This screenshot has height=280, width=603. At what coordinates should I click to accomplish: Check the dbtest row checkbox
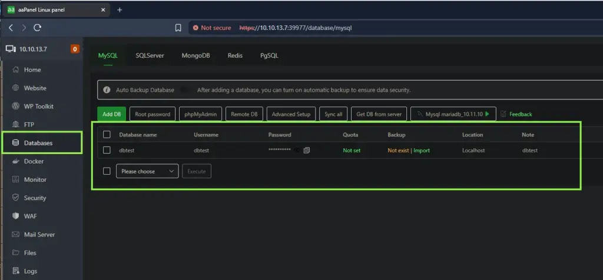(107, 150)
